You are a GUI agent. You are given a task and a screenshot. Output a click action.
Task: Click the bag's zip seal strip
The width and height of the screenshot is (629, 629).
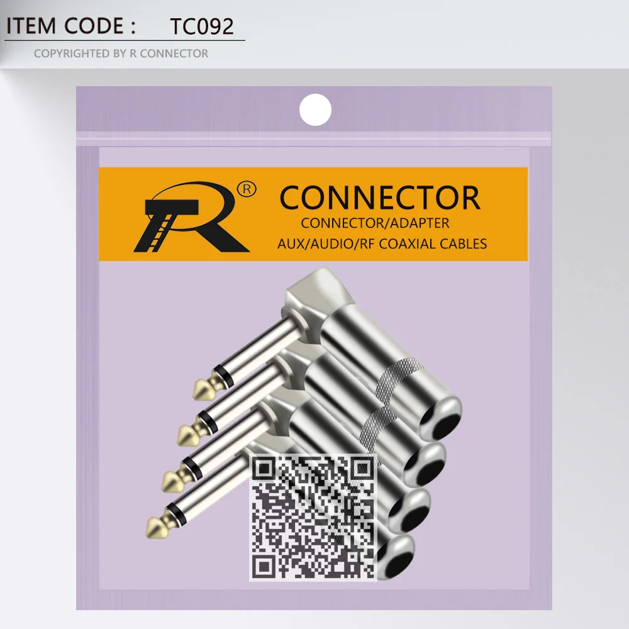click(x=314, y=138)
